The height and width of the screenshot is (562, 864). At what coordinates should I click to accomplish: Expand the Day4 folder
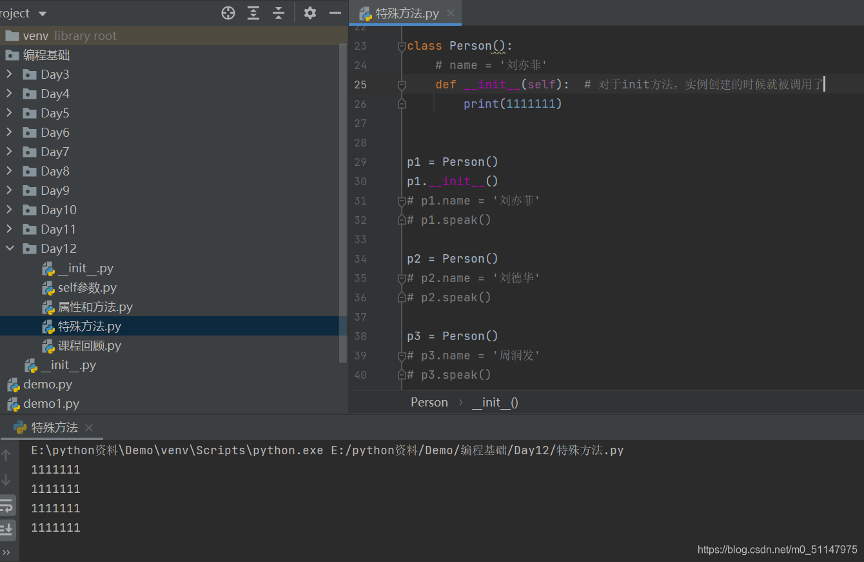9,94
